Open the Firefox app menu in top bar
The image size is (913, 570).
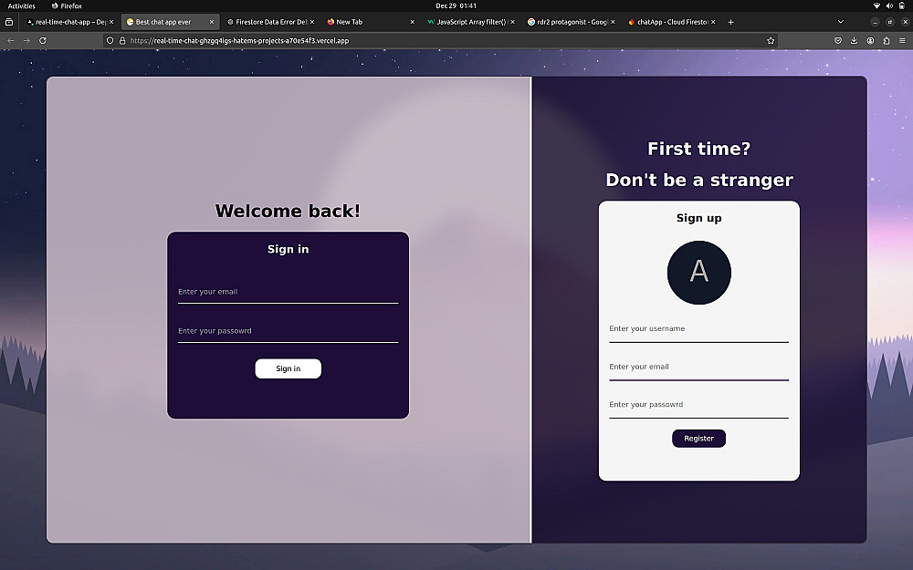click(x=67, y=5)
